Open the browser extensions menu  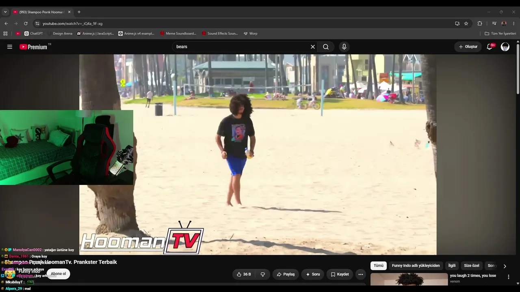click(480, 24)
